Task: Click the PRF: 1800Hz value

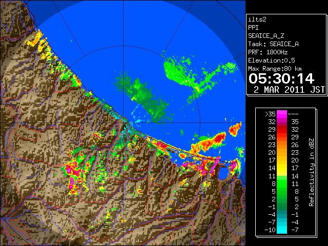Action: click(x=268, y=52)
